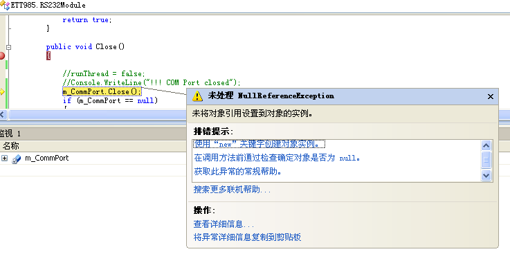Click the m_CommPort variable icon in watch

coord(16,158)
